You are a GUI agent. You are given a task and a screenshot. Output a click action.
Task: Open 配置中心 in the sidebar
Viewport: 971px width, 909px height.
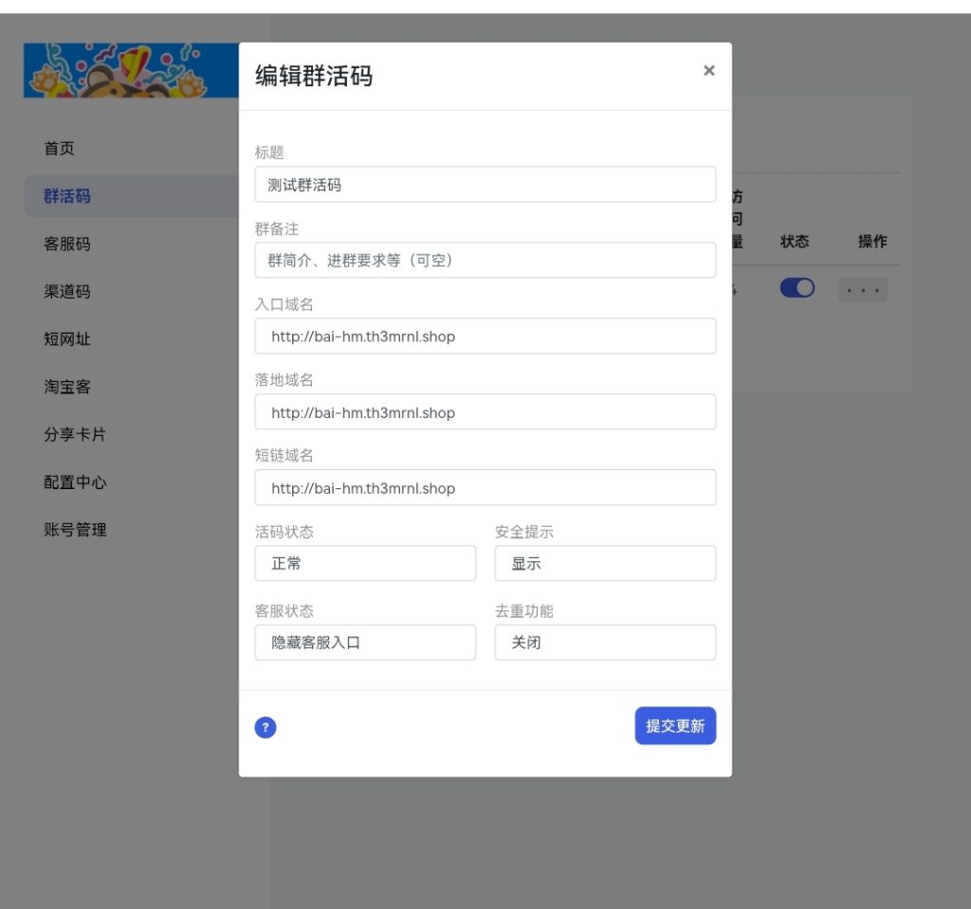click(x=75, y=482)
